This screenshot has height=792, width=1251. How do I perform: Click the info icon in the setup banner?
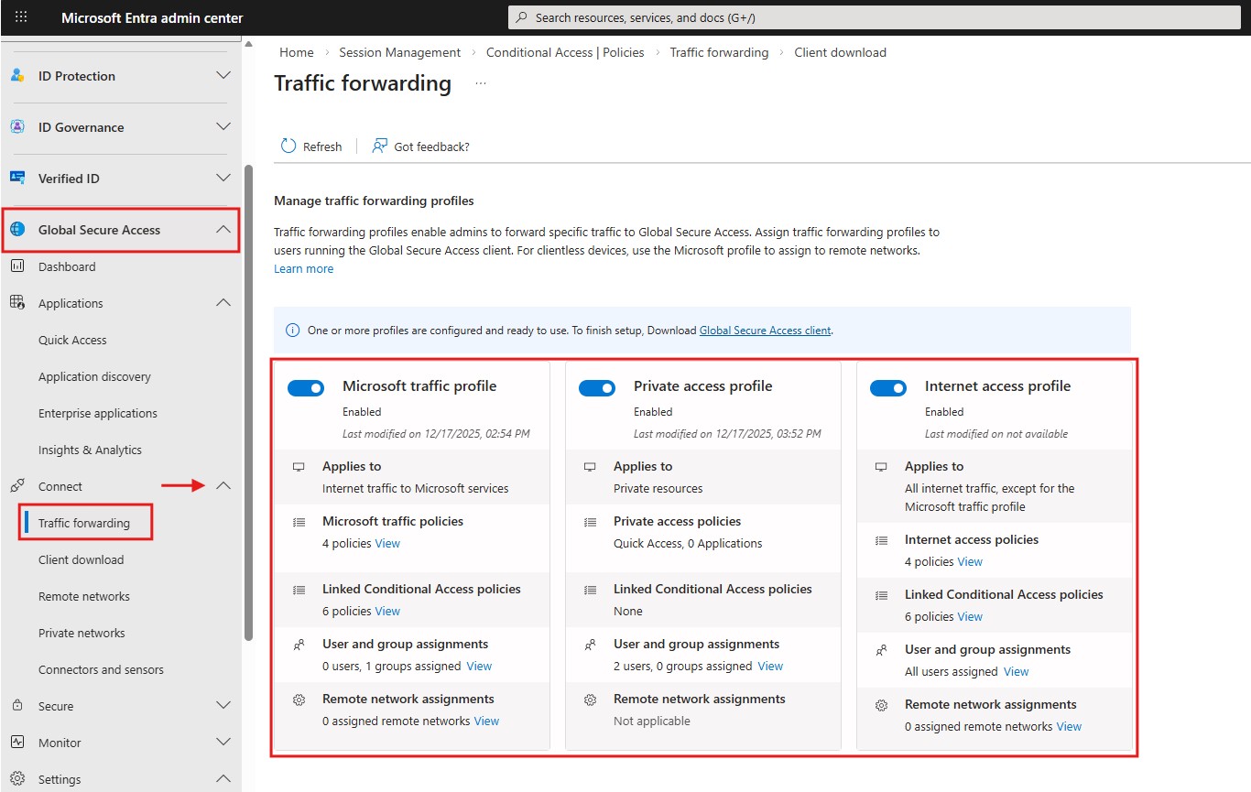point(292,330)
